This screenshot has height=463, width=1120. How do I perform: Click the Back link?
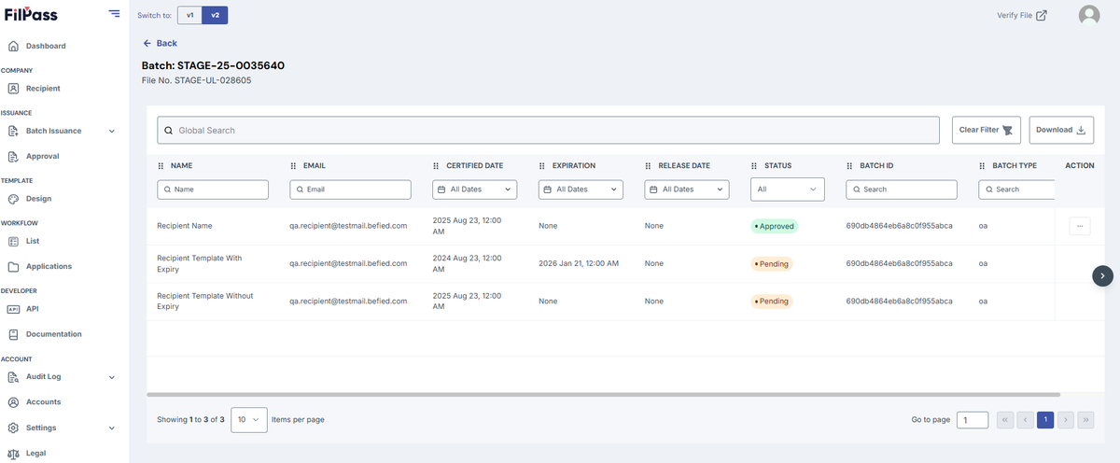(160, 43)
